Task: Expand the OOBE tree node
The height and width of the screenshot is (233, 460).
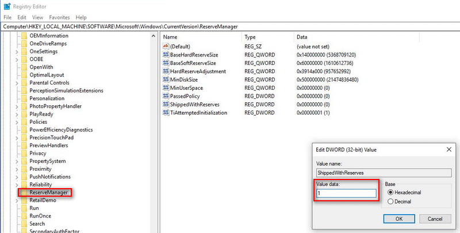Action: [17, 59]
